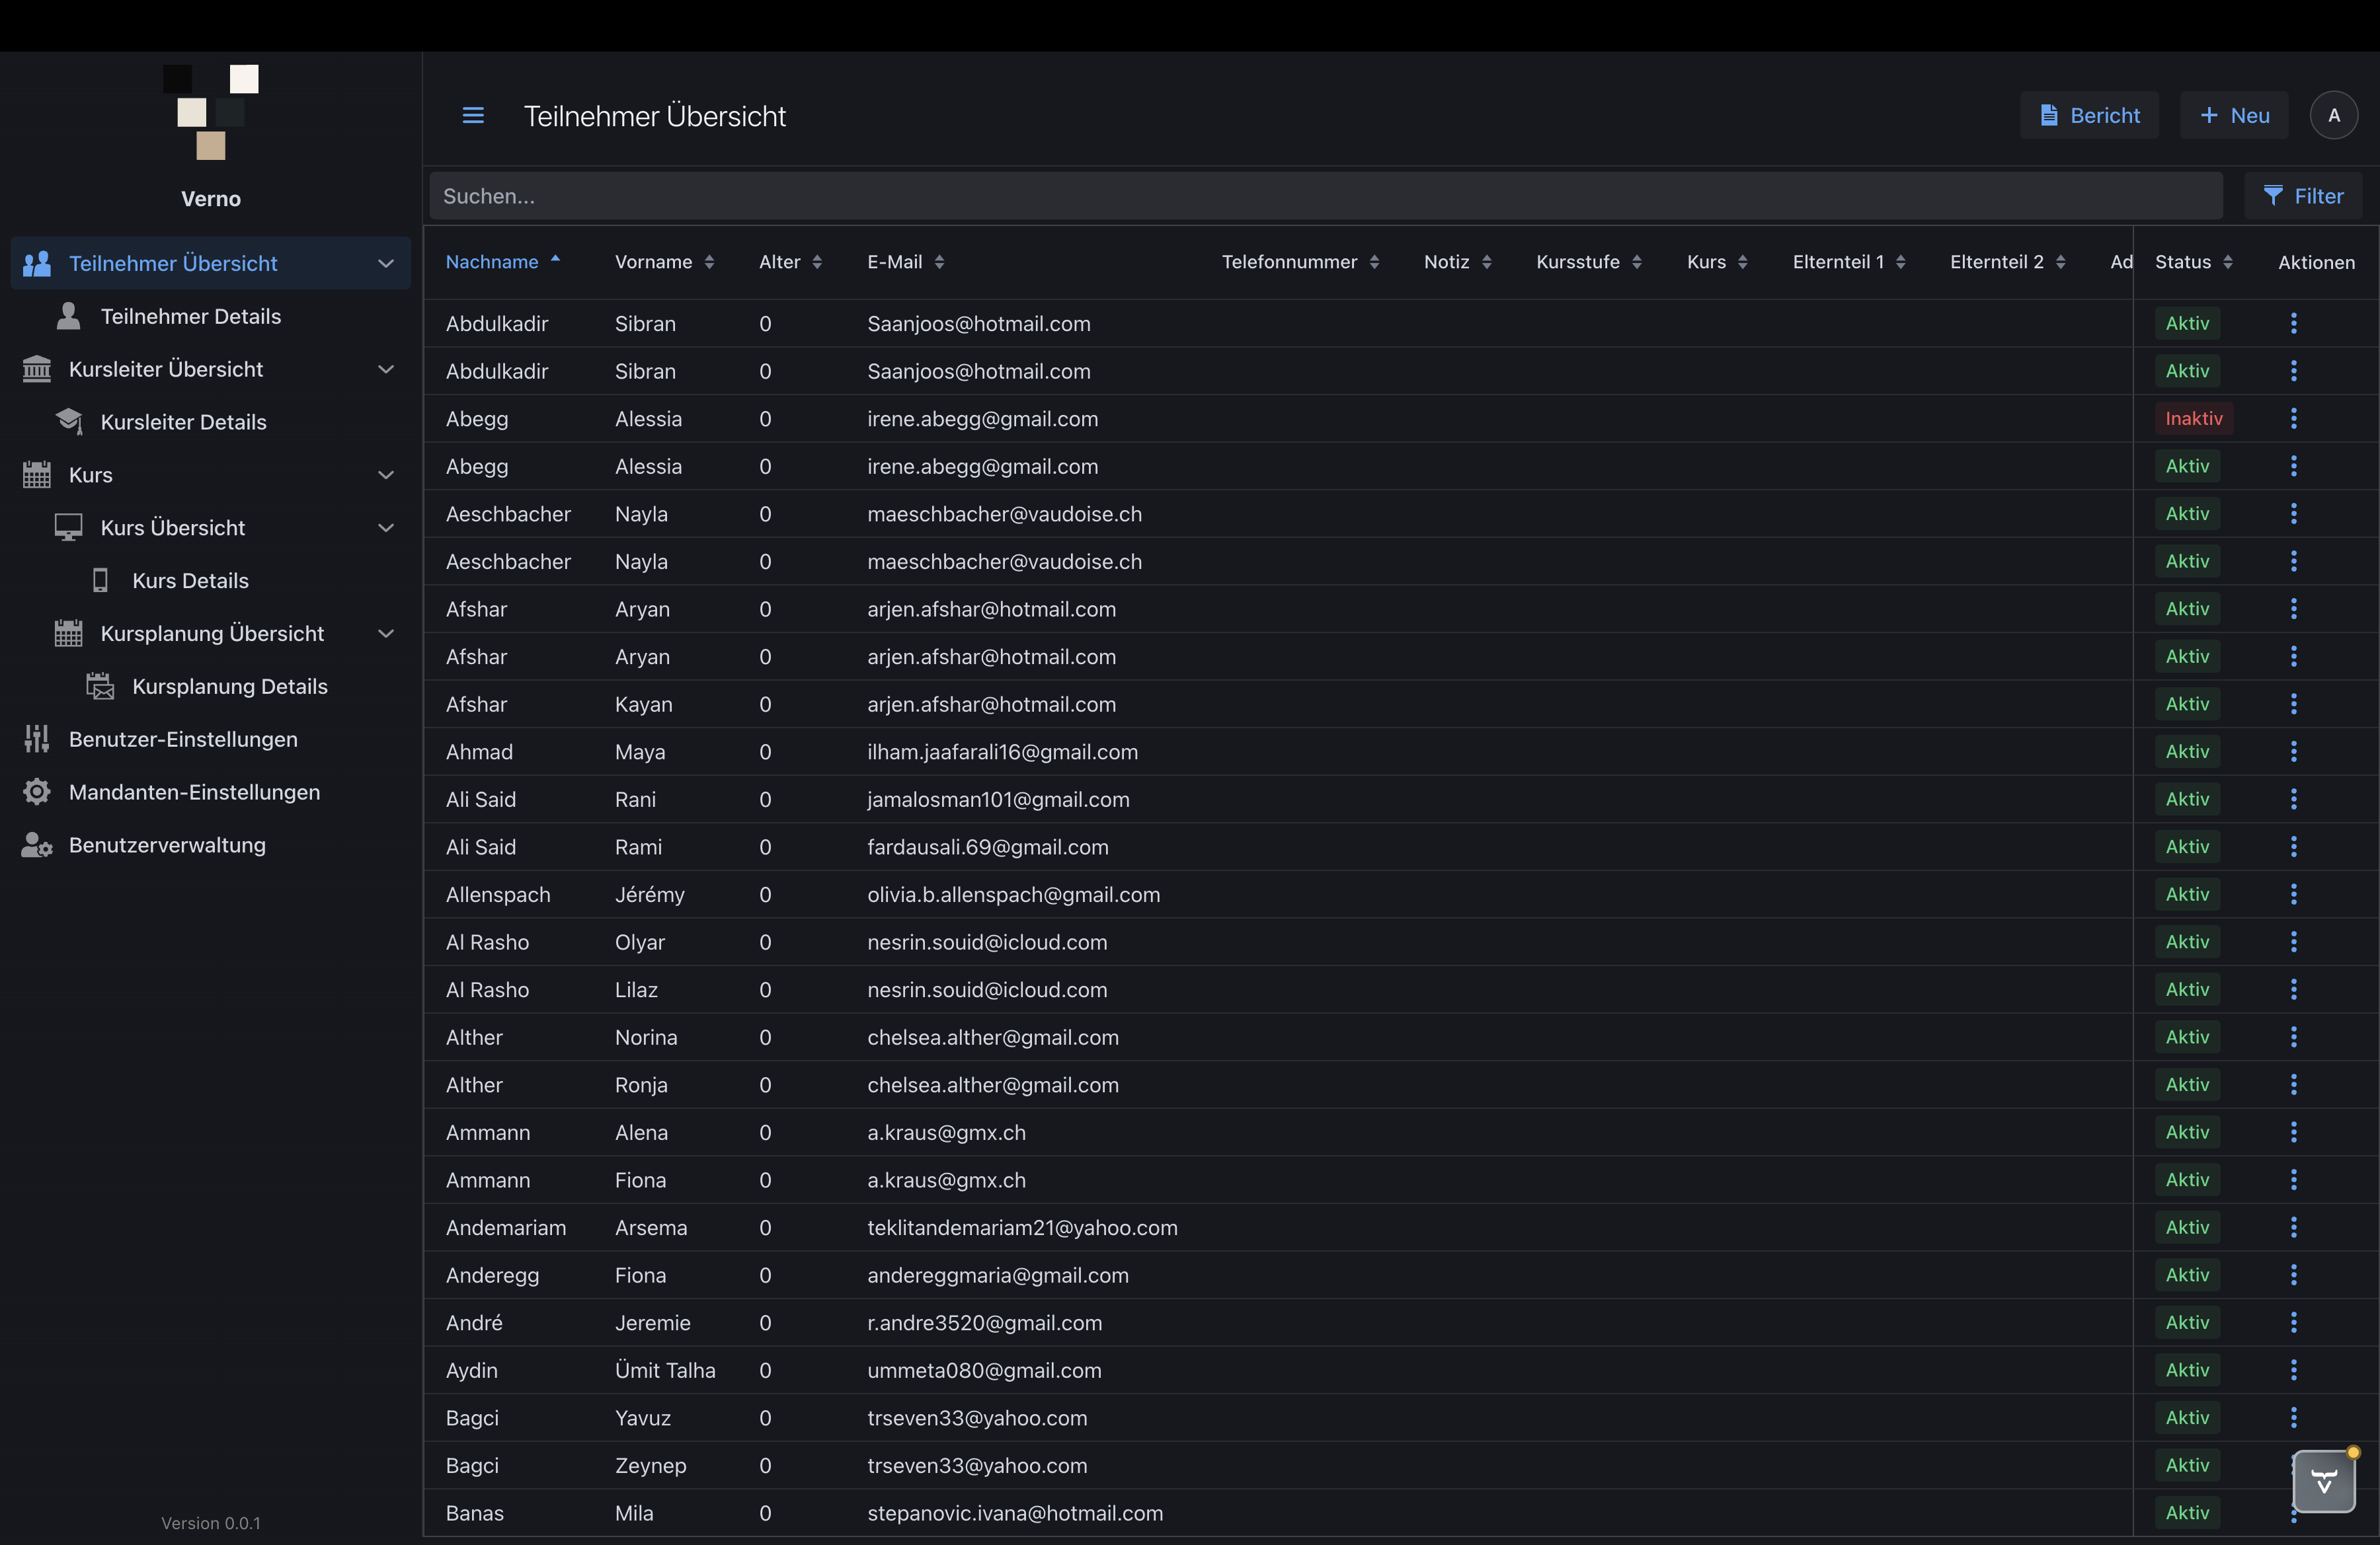Open the Bericht report button
Screen dimensions: 2380x1545
click(x=2089, y=116)
